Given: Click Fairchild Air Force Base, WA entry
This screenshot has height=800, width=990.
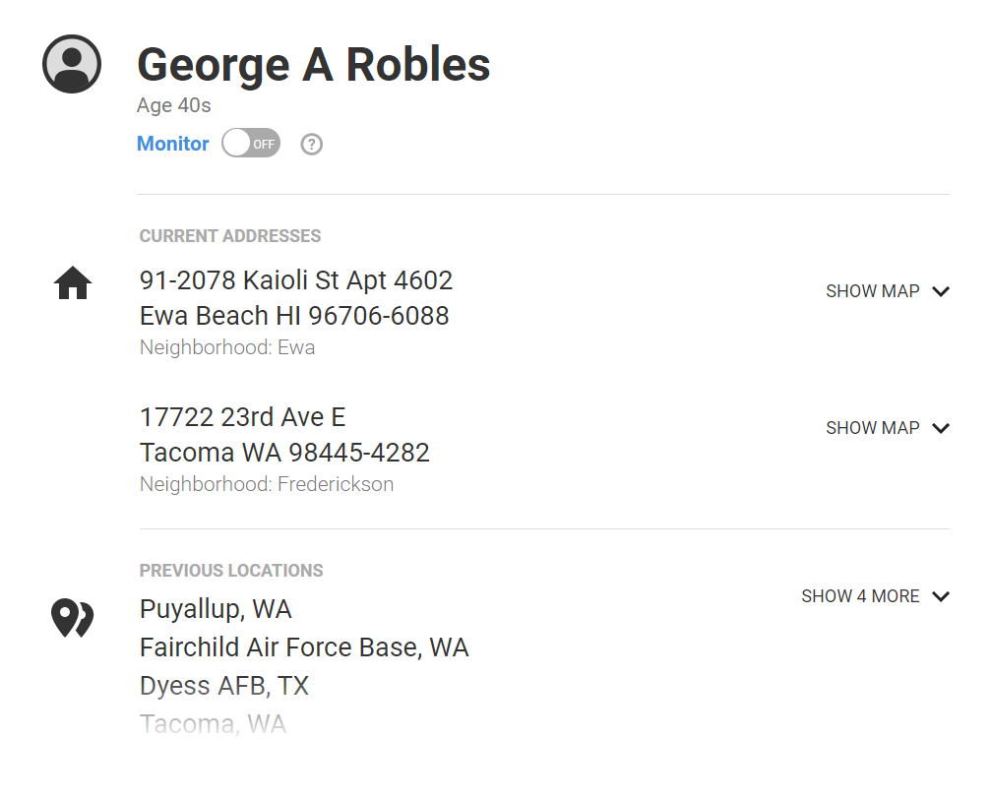Looking at the screenshot, I should [x=304, y=647].
